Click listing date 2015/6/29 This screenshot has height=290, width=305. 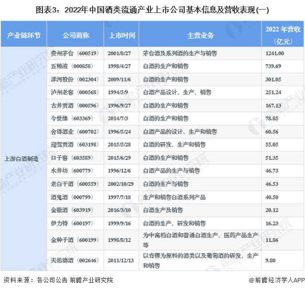[x=119, y=158]
